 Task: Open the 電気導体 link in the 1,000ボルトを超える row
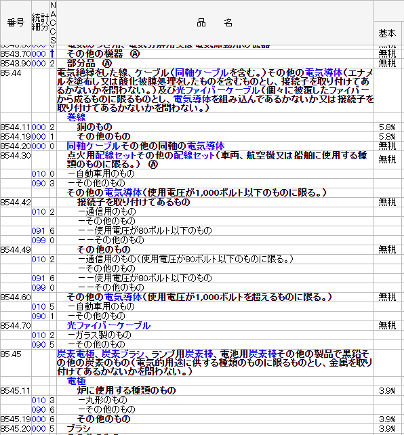(x=123, y=297)
